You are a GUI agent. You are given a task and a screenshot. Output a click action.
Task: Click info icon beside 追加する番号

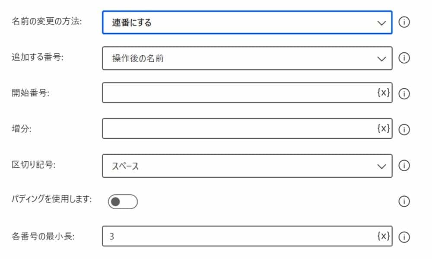pyautogui.click(x=404, y=58)
